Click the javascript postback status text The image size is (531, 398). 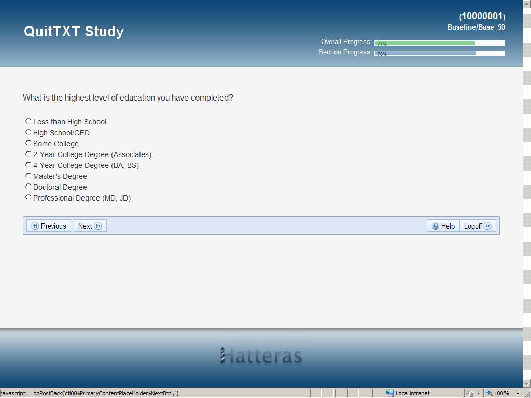click(89, 393)
